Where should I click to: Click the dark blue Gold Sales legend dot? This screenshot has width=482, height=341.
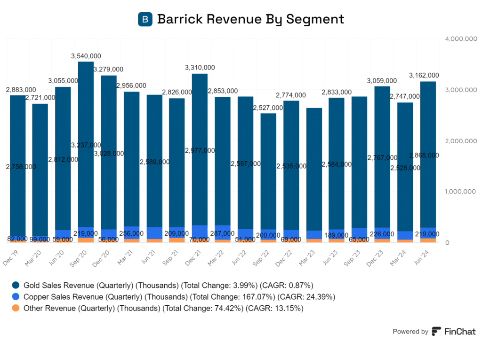tap(16, 285)
